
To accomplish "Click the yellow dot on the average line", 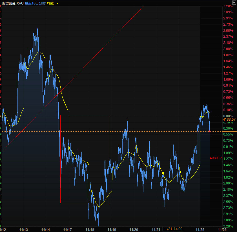I will click(x=163, y=173).
